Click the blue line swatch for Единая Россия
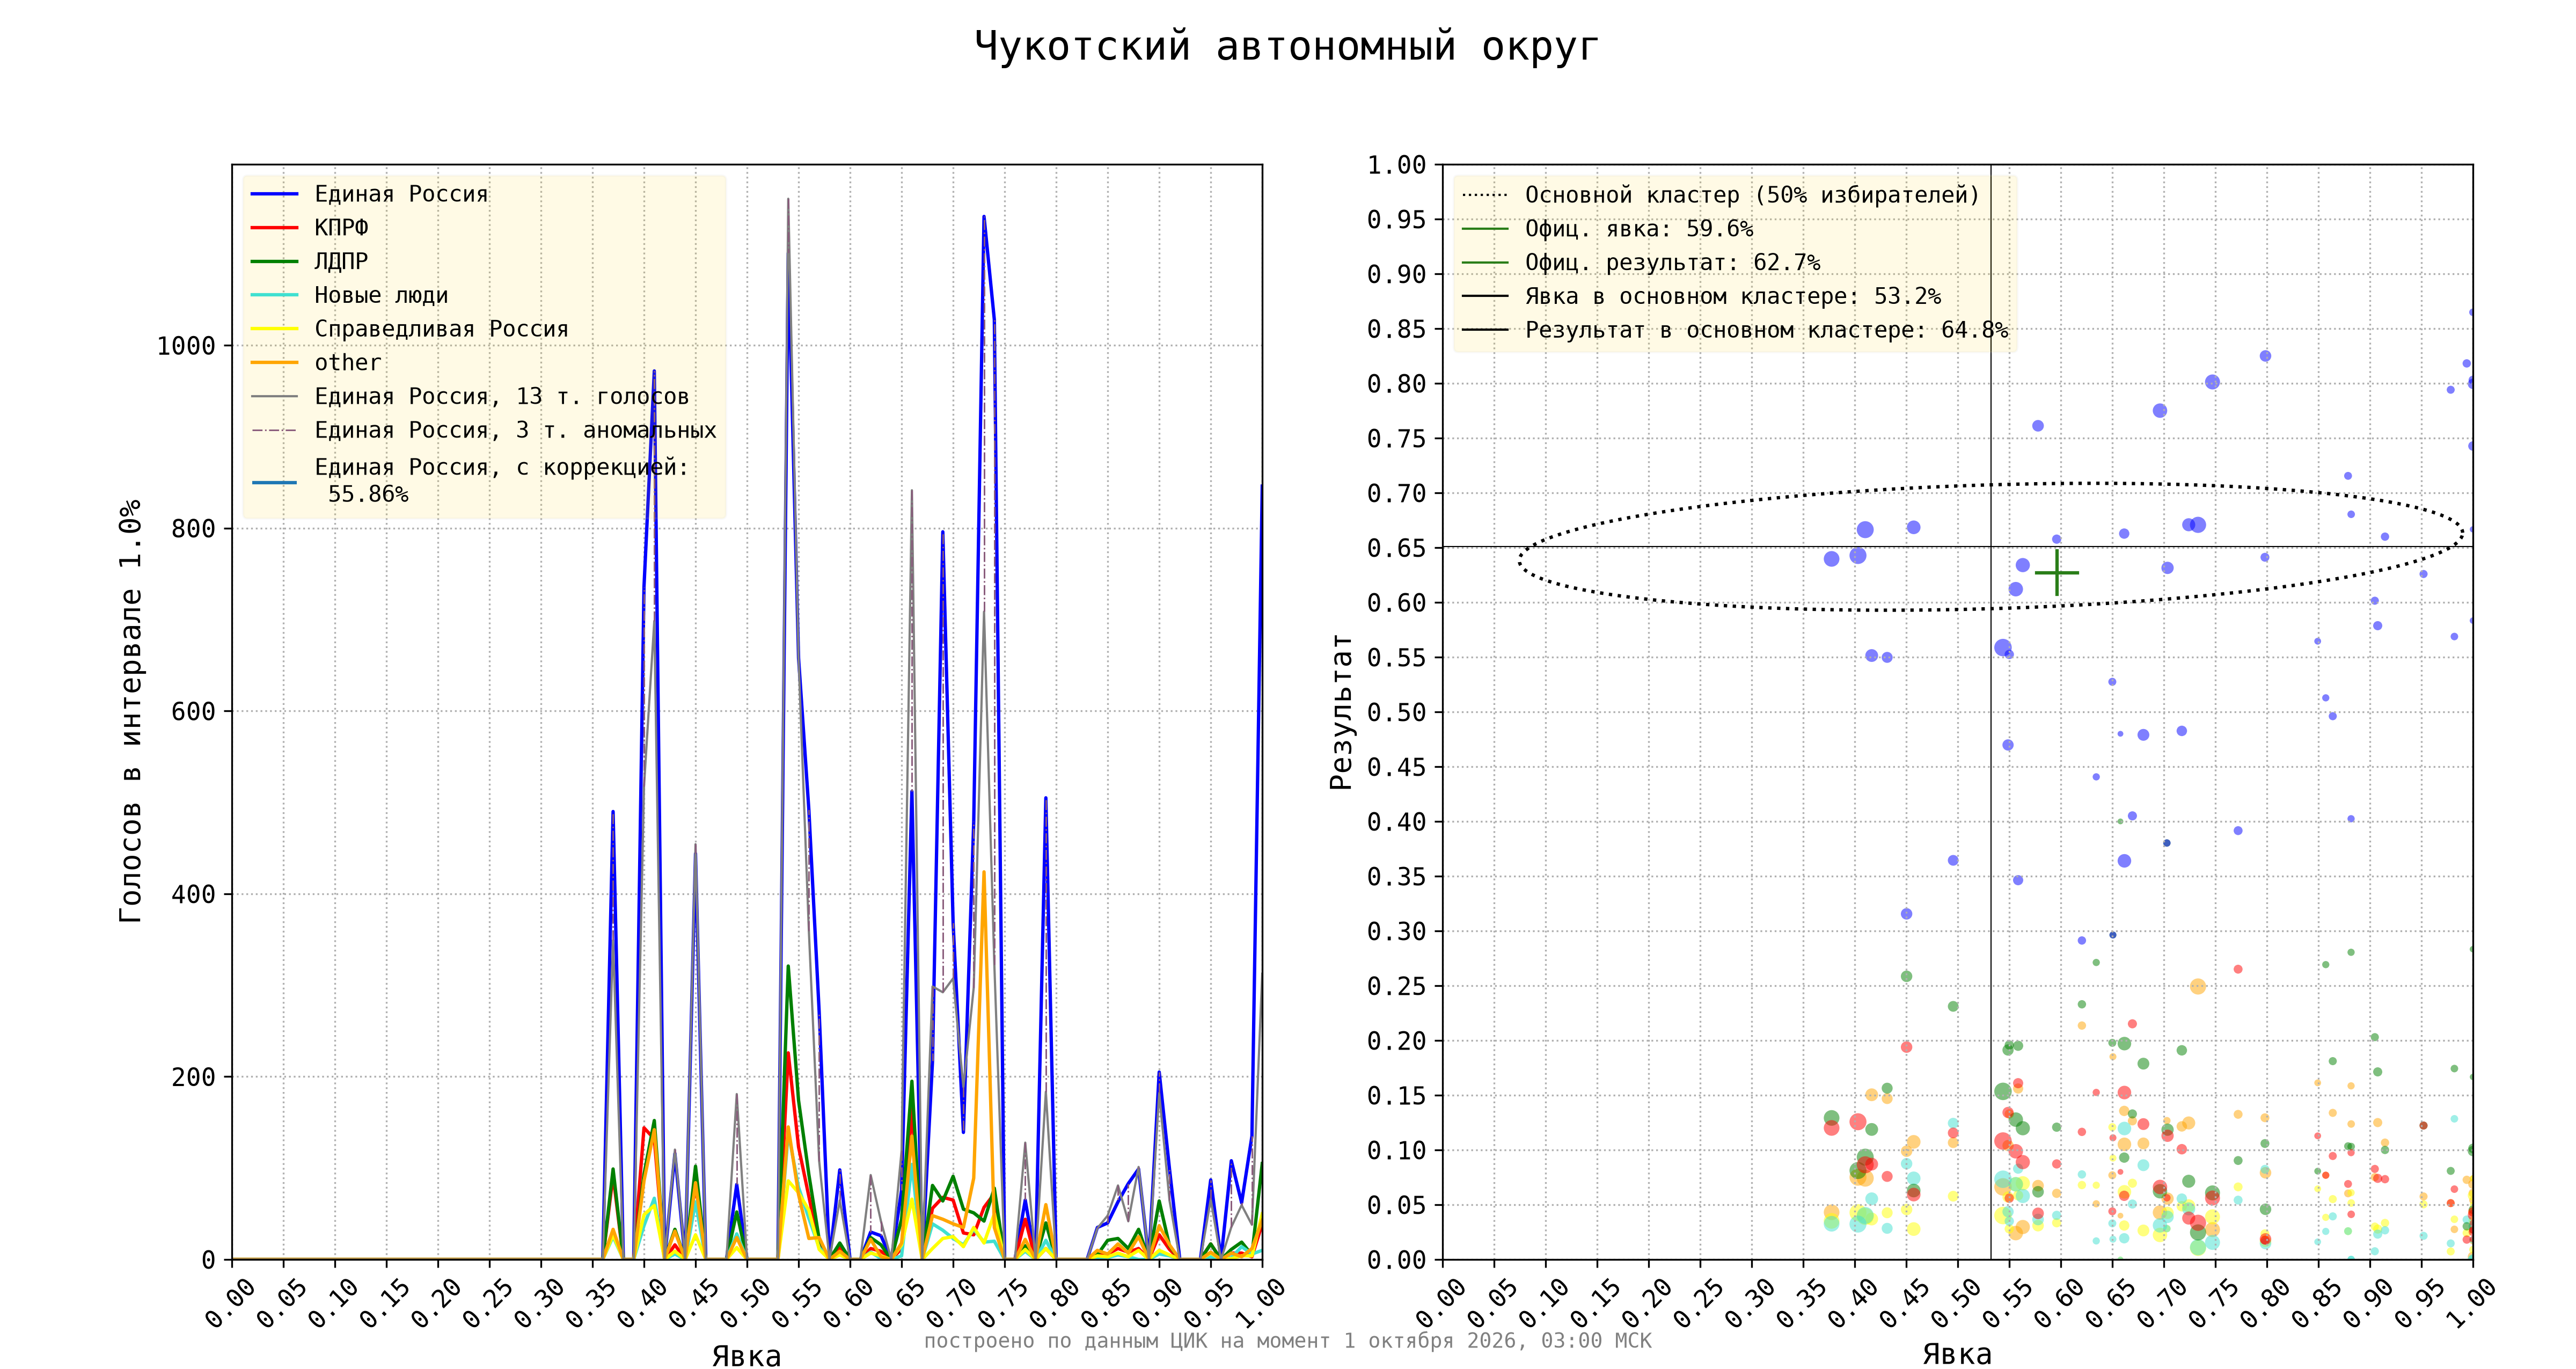This screenshot has height=1369, width=2576. (274, 194)
